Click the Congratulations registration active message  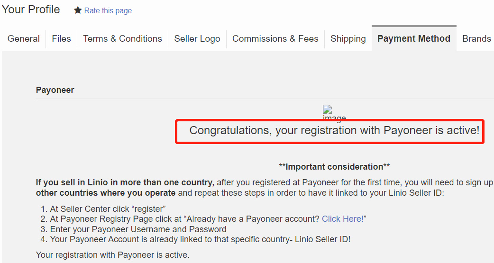pyautogui.click(x=334, y=130)
